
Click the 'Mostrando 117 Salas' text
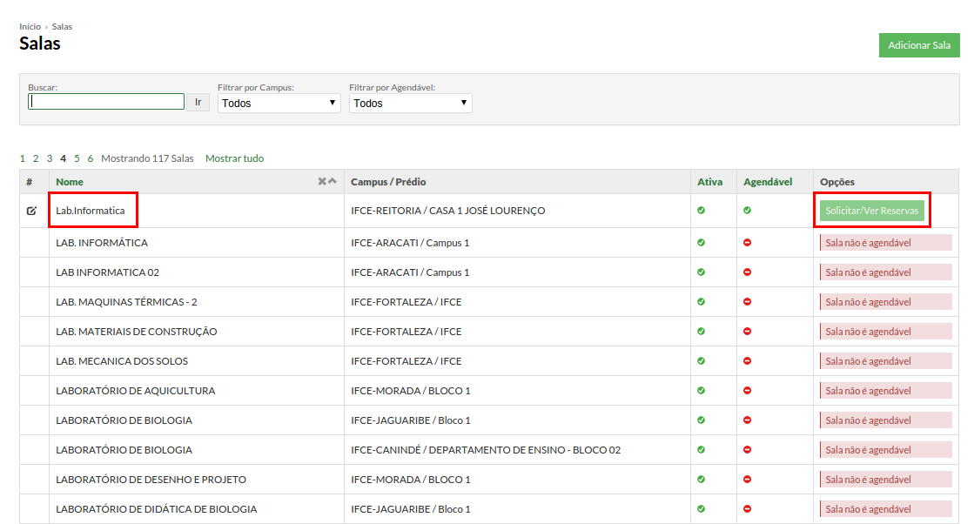click(x=147, y=158)
